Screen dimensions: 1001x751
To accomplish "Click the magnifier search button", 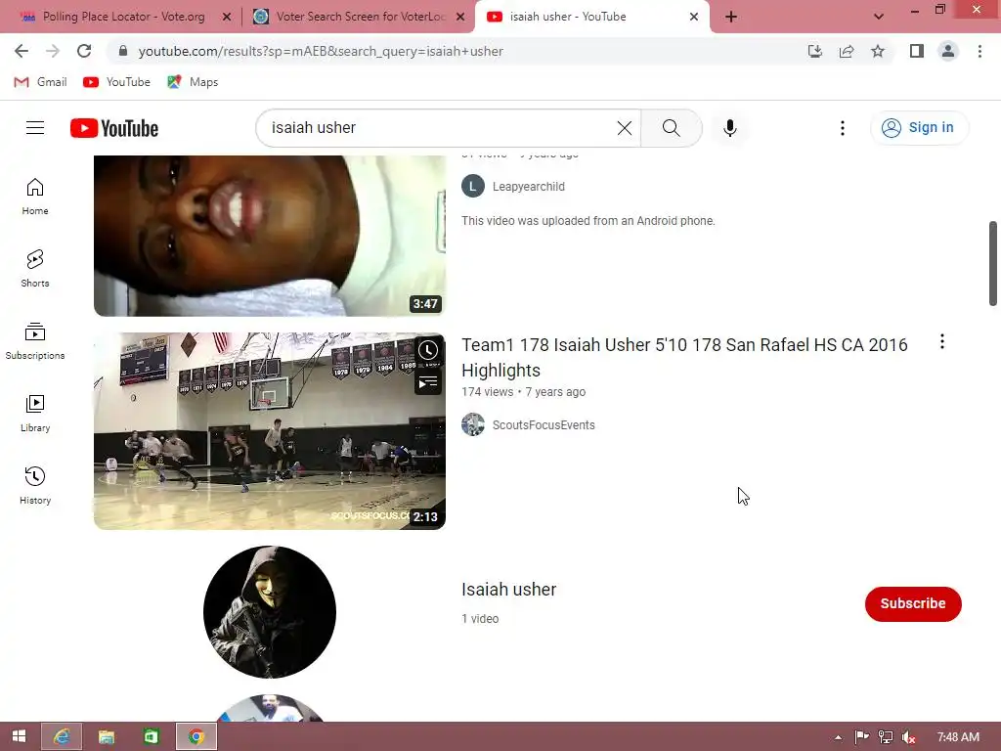I will [x=671, y=128].
